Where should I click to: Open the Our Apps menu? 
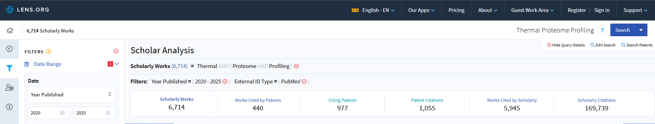(x=421, y=10)
